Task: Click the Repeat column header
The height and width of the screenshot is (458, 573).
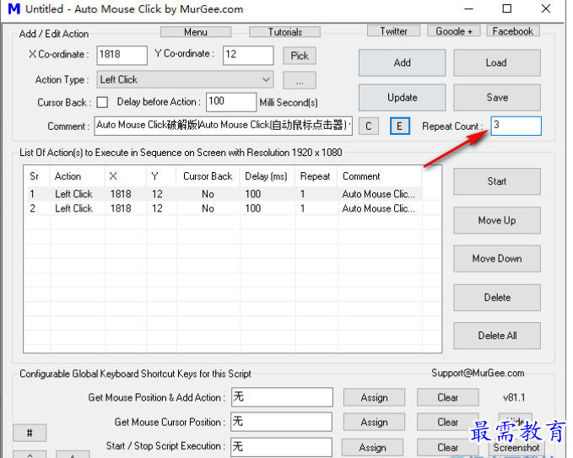Action: [315, 176]
